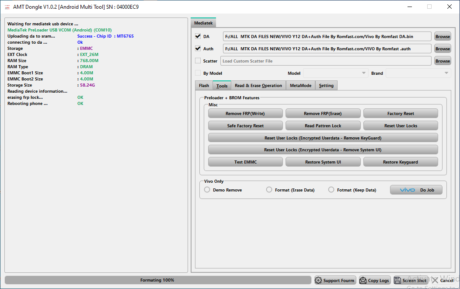
Task: Minimize the AMT Dongle window
Action: (x=410, y=7)
